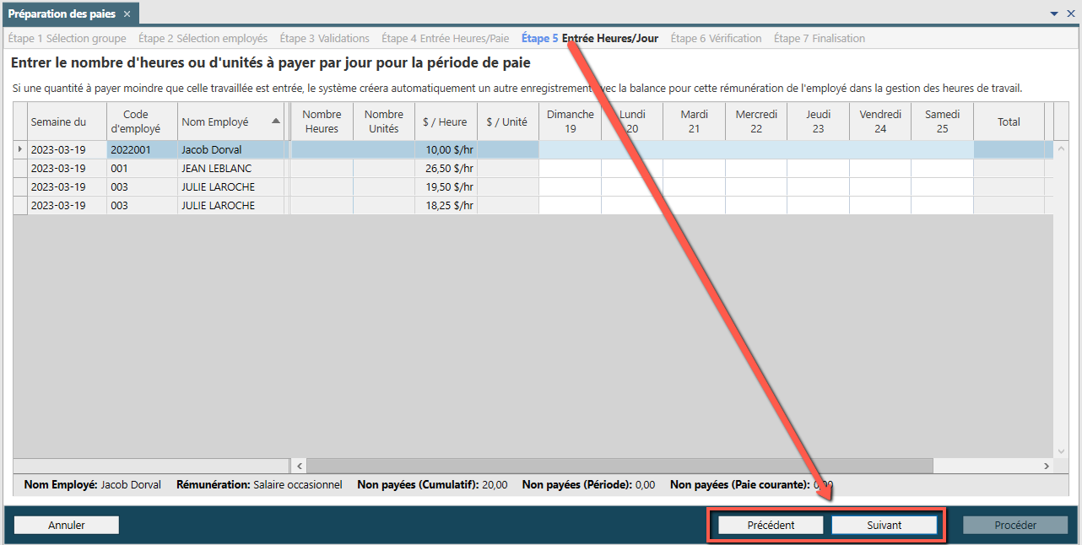The width and height of the screenshot is (1082, 545).
Task: Click the left arrow of the horizontal scrollbar
Action: 299,466
